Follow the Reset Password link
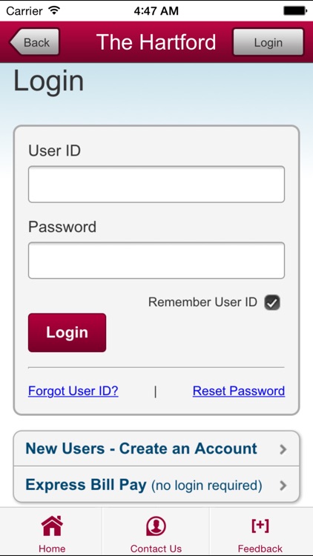The height and width of the screenshot is (556, 313). [x=239, y=391]
